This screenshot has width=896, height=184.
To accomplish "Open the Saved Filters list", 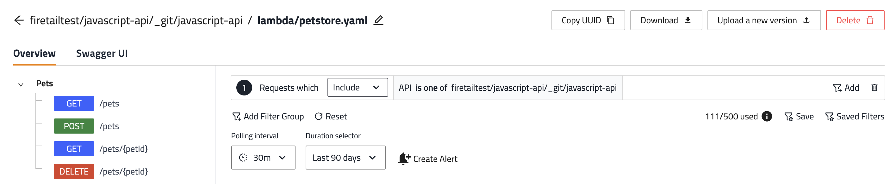I will pos(855,117).
